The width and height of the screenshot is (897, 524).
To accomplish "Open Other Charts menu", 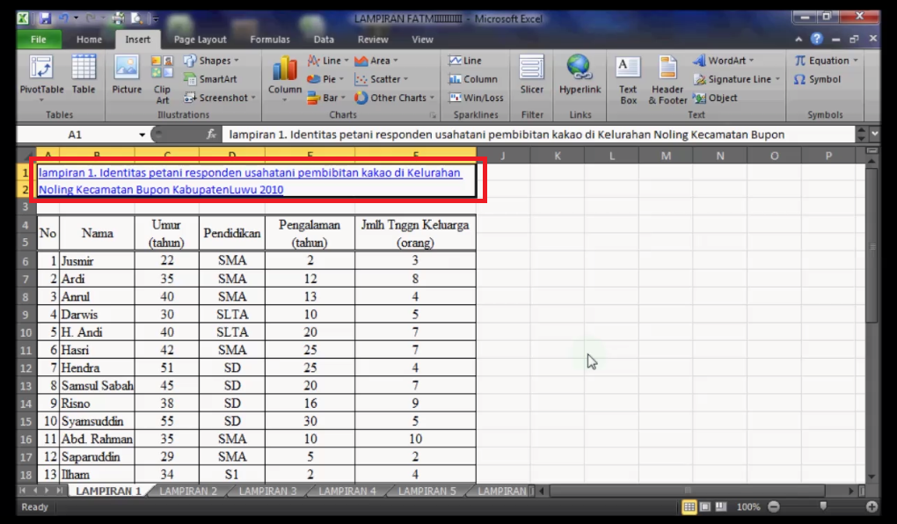I will (x=394, y=98).
